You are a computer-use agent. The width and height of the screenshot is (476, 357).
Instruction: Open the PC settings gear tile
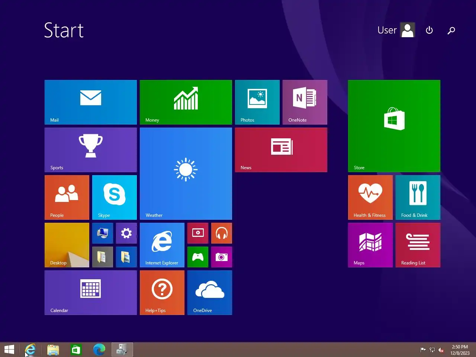coord(126,233)
